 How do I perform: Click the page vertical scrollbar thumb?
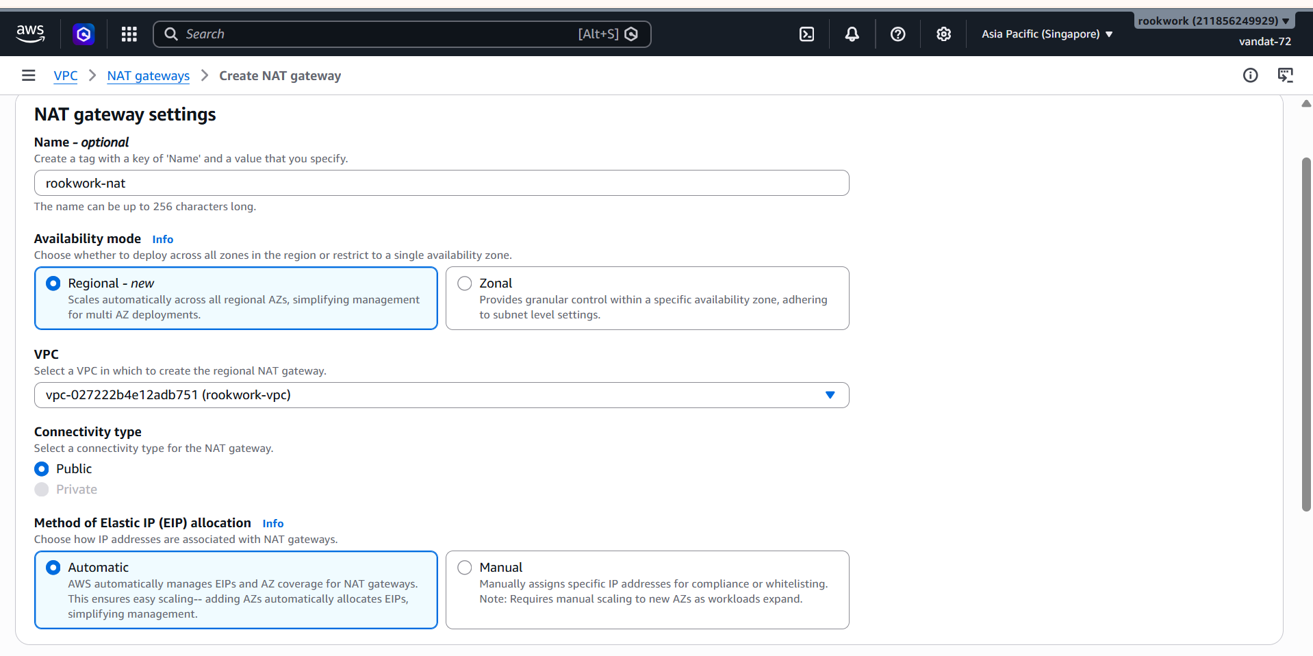click(1306, 334)
